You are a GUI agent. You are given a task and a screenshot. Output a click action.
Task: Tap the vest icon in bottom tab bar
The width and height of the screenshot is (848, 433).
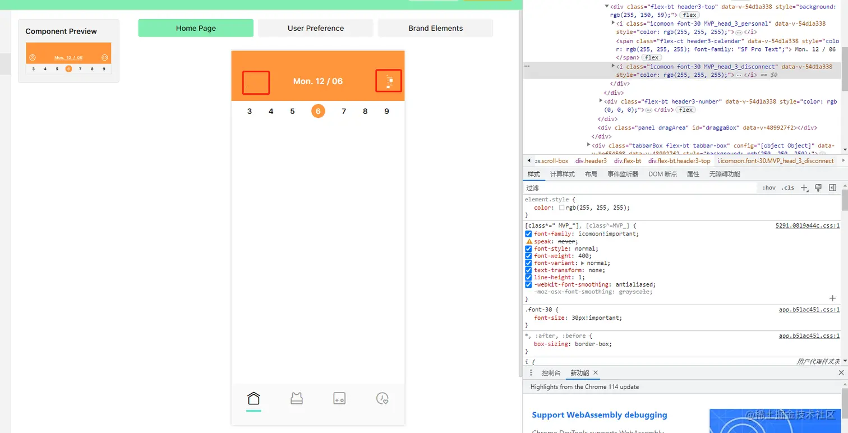tap(297, 398)
